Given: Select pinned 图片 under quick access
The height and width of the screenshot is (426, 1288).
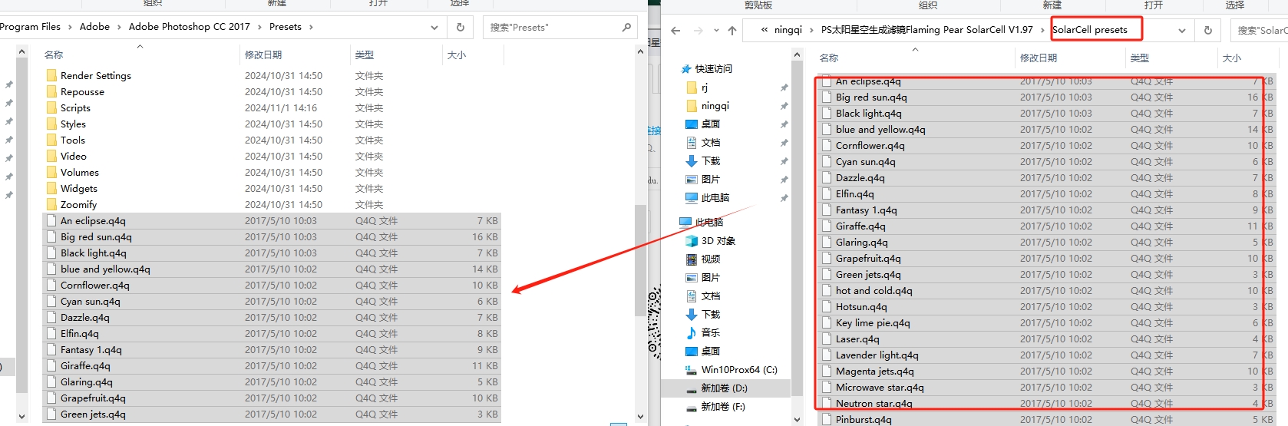Looking at the screenshot, I should 710,179.
